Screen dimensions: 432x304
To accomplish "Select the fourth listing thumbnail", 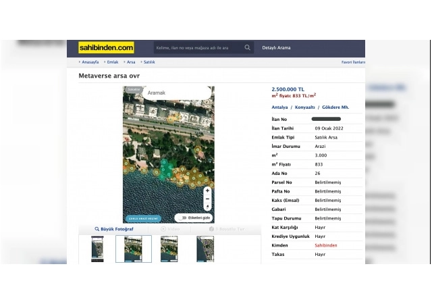I will coord(205,249).
